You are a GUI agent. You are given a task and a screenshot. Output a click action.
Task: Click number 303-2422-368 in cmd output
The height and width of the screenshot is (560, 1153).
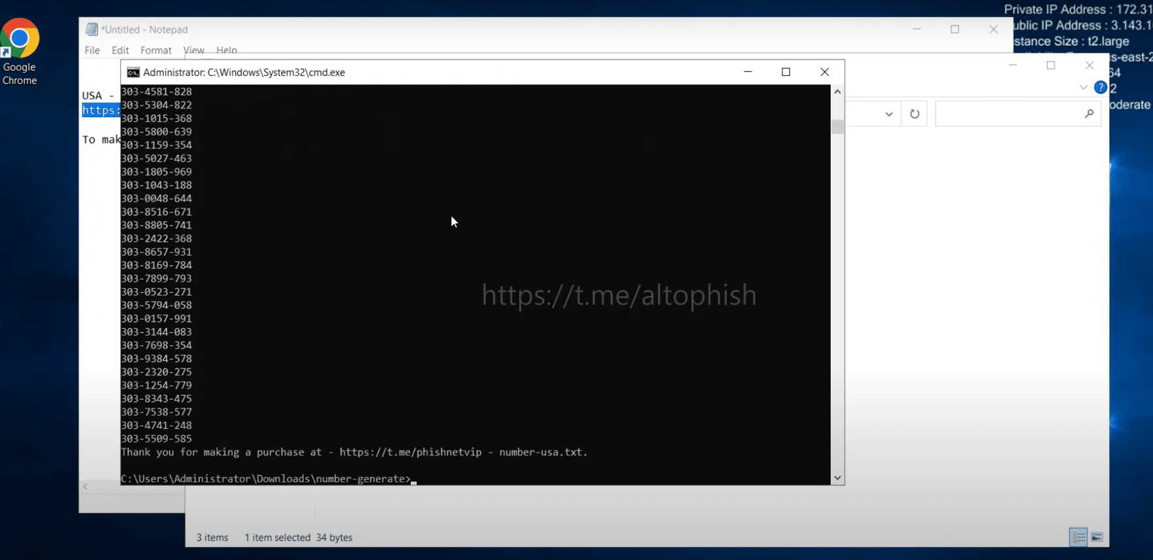[x=157, y=238]
